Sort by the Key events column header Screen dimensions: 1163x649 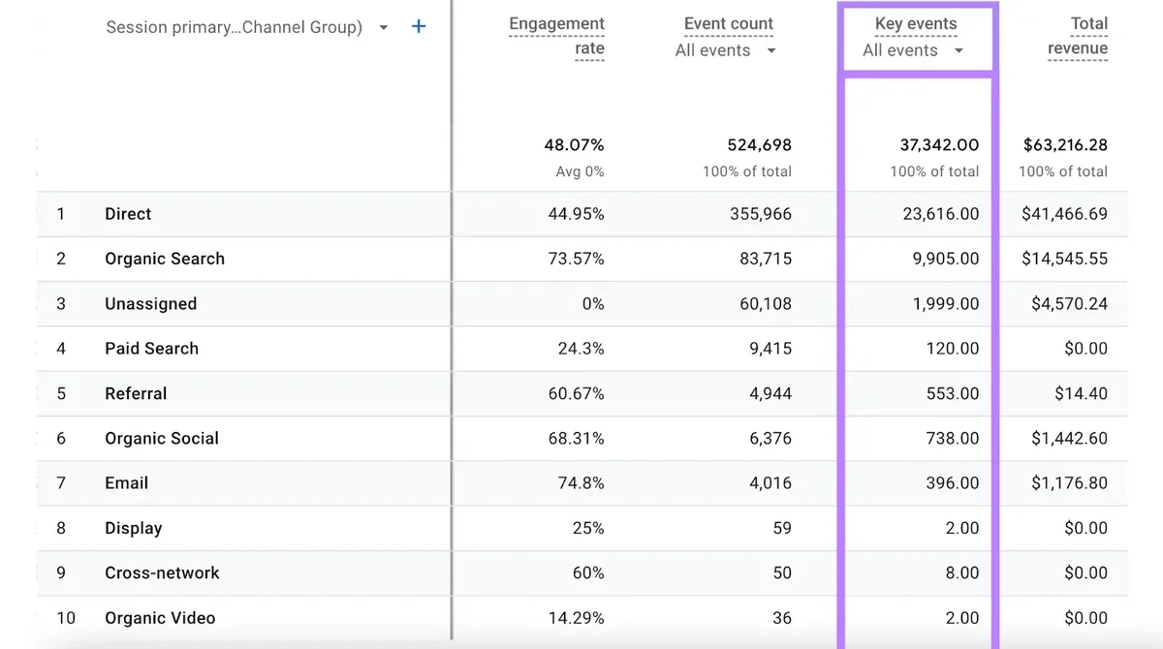click(x=916, y=23)
